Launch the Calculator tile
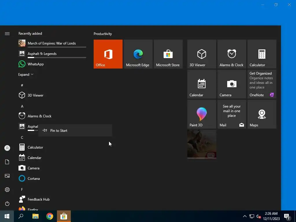The height and width of the screenshot is (222, 296). 262,54
